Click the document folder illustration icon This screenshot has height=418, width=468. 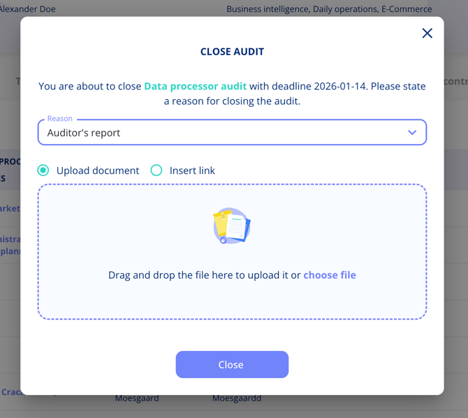point(232,226)
